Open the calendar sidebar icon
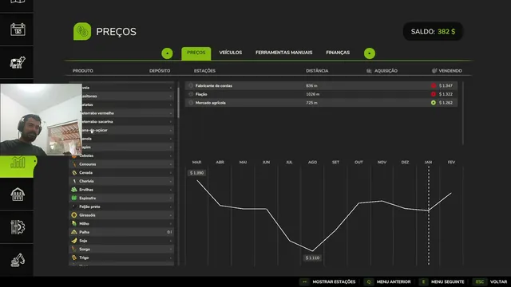Image resolution: width=511 pixels, height=287 pixels. pos(18,29)
